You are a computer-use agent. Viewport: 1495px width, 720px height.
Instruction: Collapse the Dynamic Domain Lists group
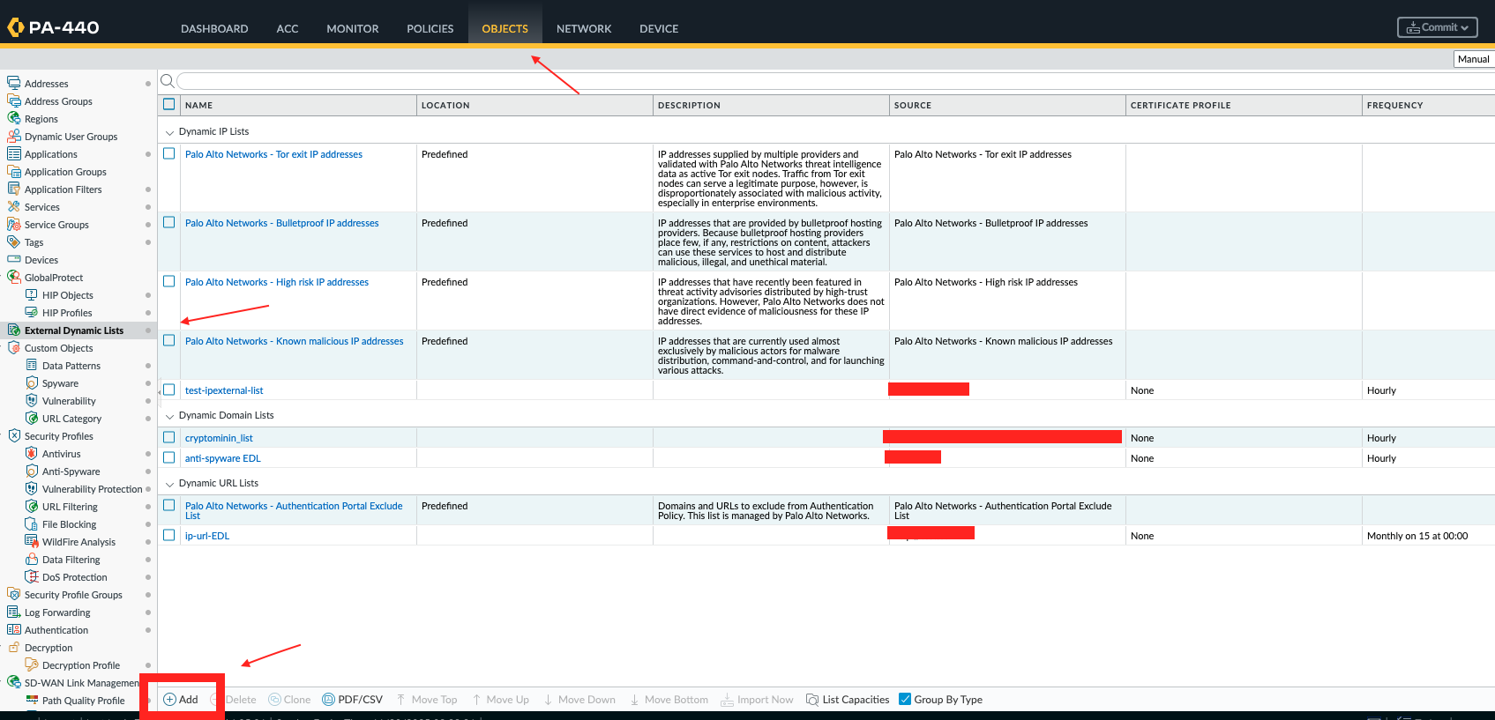[169, 416]
